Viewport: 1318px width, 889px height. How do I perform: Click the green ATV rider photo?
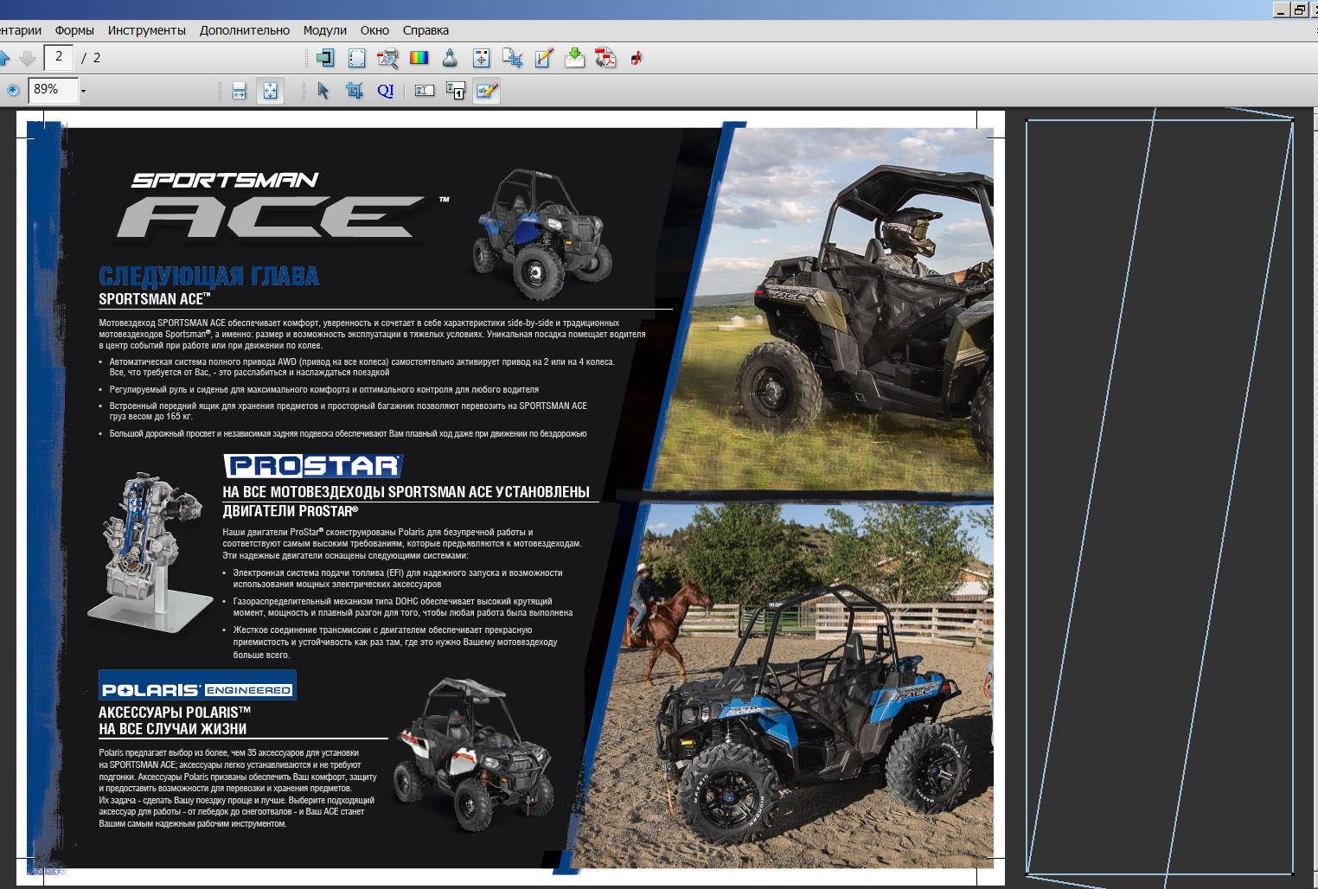point(822,308)
